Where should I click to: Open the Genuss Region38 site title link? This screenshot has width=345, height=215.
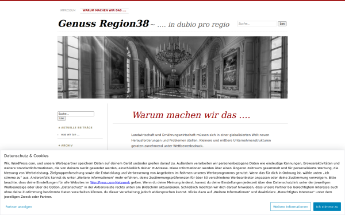(x=103, y=24)
